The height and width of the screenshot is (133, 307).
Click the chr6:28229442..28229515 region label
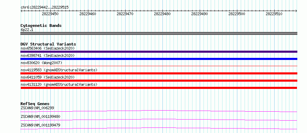pos(44,8)
